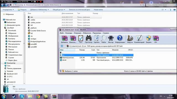Click WinRAR taskbar icon
Screen dimensions: 177x99
pos(54,97)
